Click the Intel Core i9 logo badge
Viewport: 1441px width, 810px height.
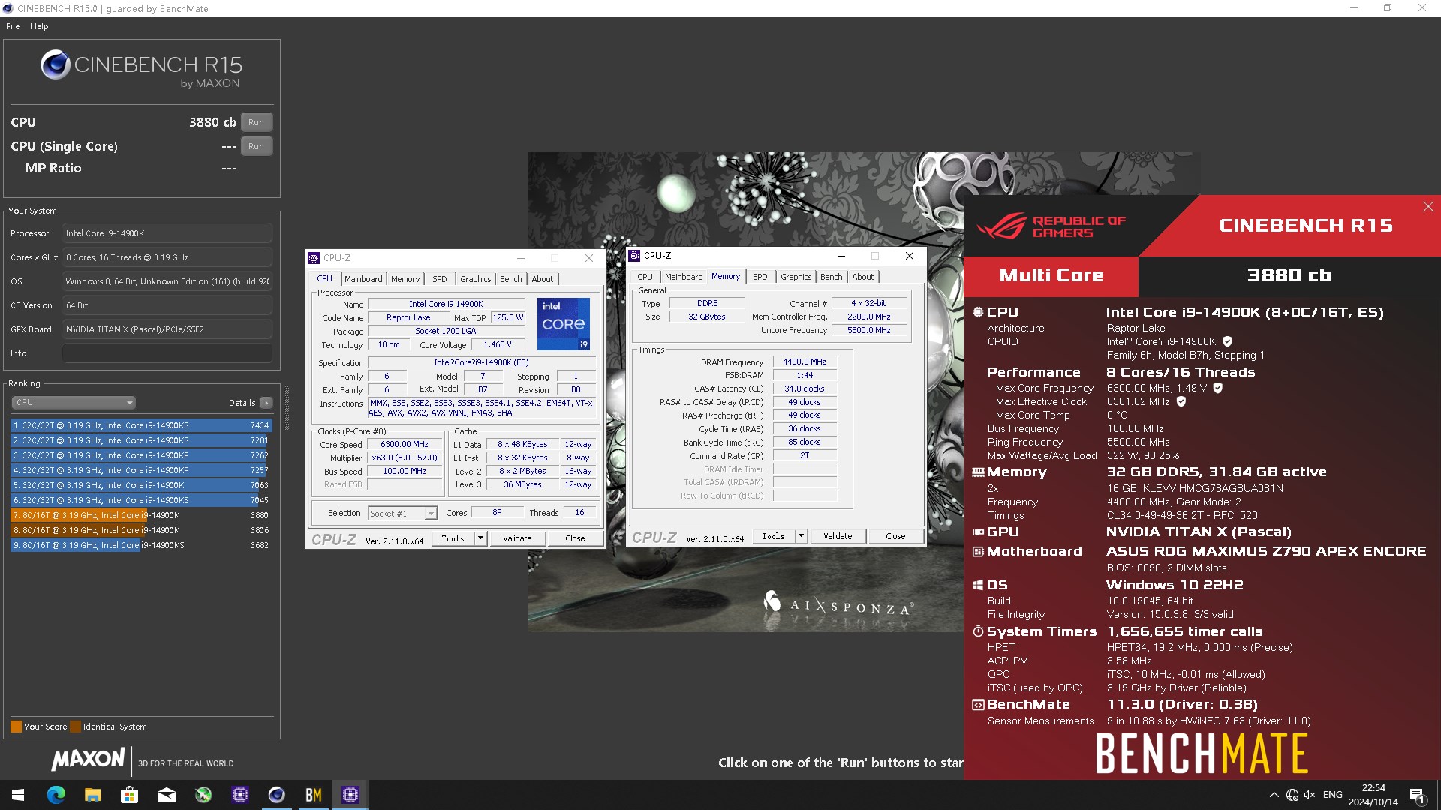[x=564, y=324]
